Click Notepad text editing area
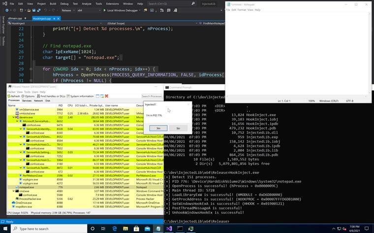Image resolution: width=374 pixels, height=233 pixels. [x=296, y=54]
